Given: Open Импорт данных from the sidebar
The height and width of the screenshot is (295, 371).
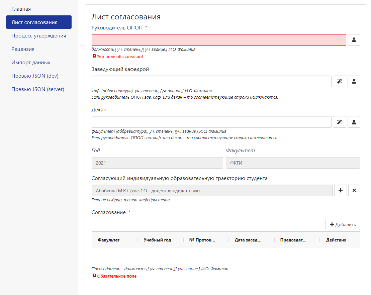Looking at the screenshot, I should [31, 63].
